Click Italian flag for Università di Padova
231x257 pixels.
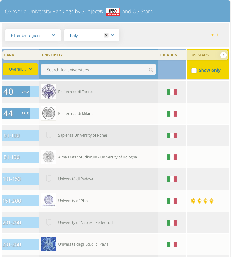(172, 179)
